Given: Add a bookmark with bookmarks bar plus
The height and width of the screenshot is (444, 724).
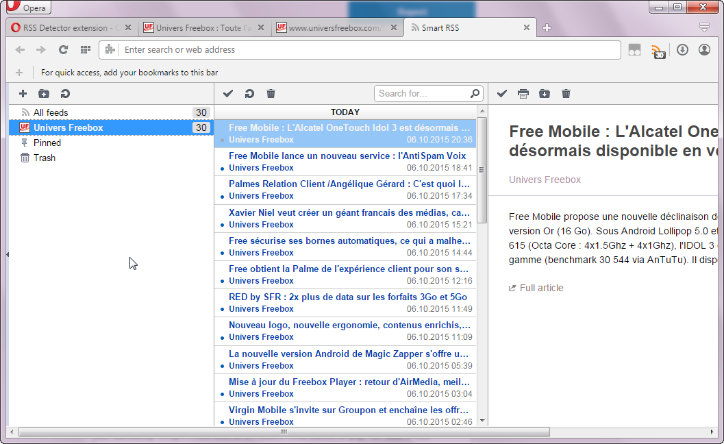Looking at the screenshot, I should 19,73.
